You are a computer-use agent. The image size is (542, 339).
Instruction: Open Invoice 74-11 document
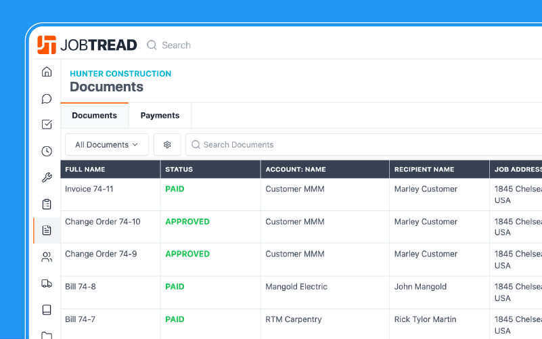[89, 189]
